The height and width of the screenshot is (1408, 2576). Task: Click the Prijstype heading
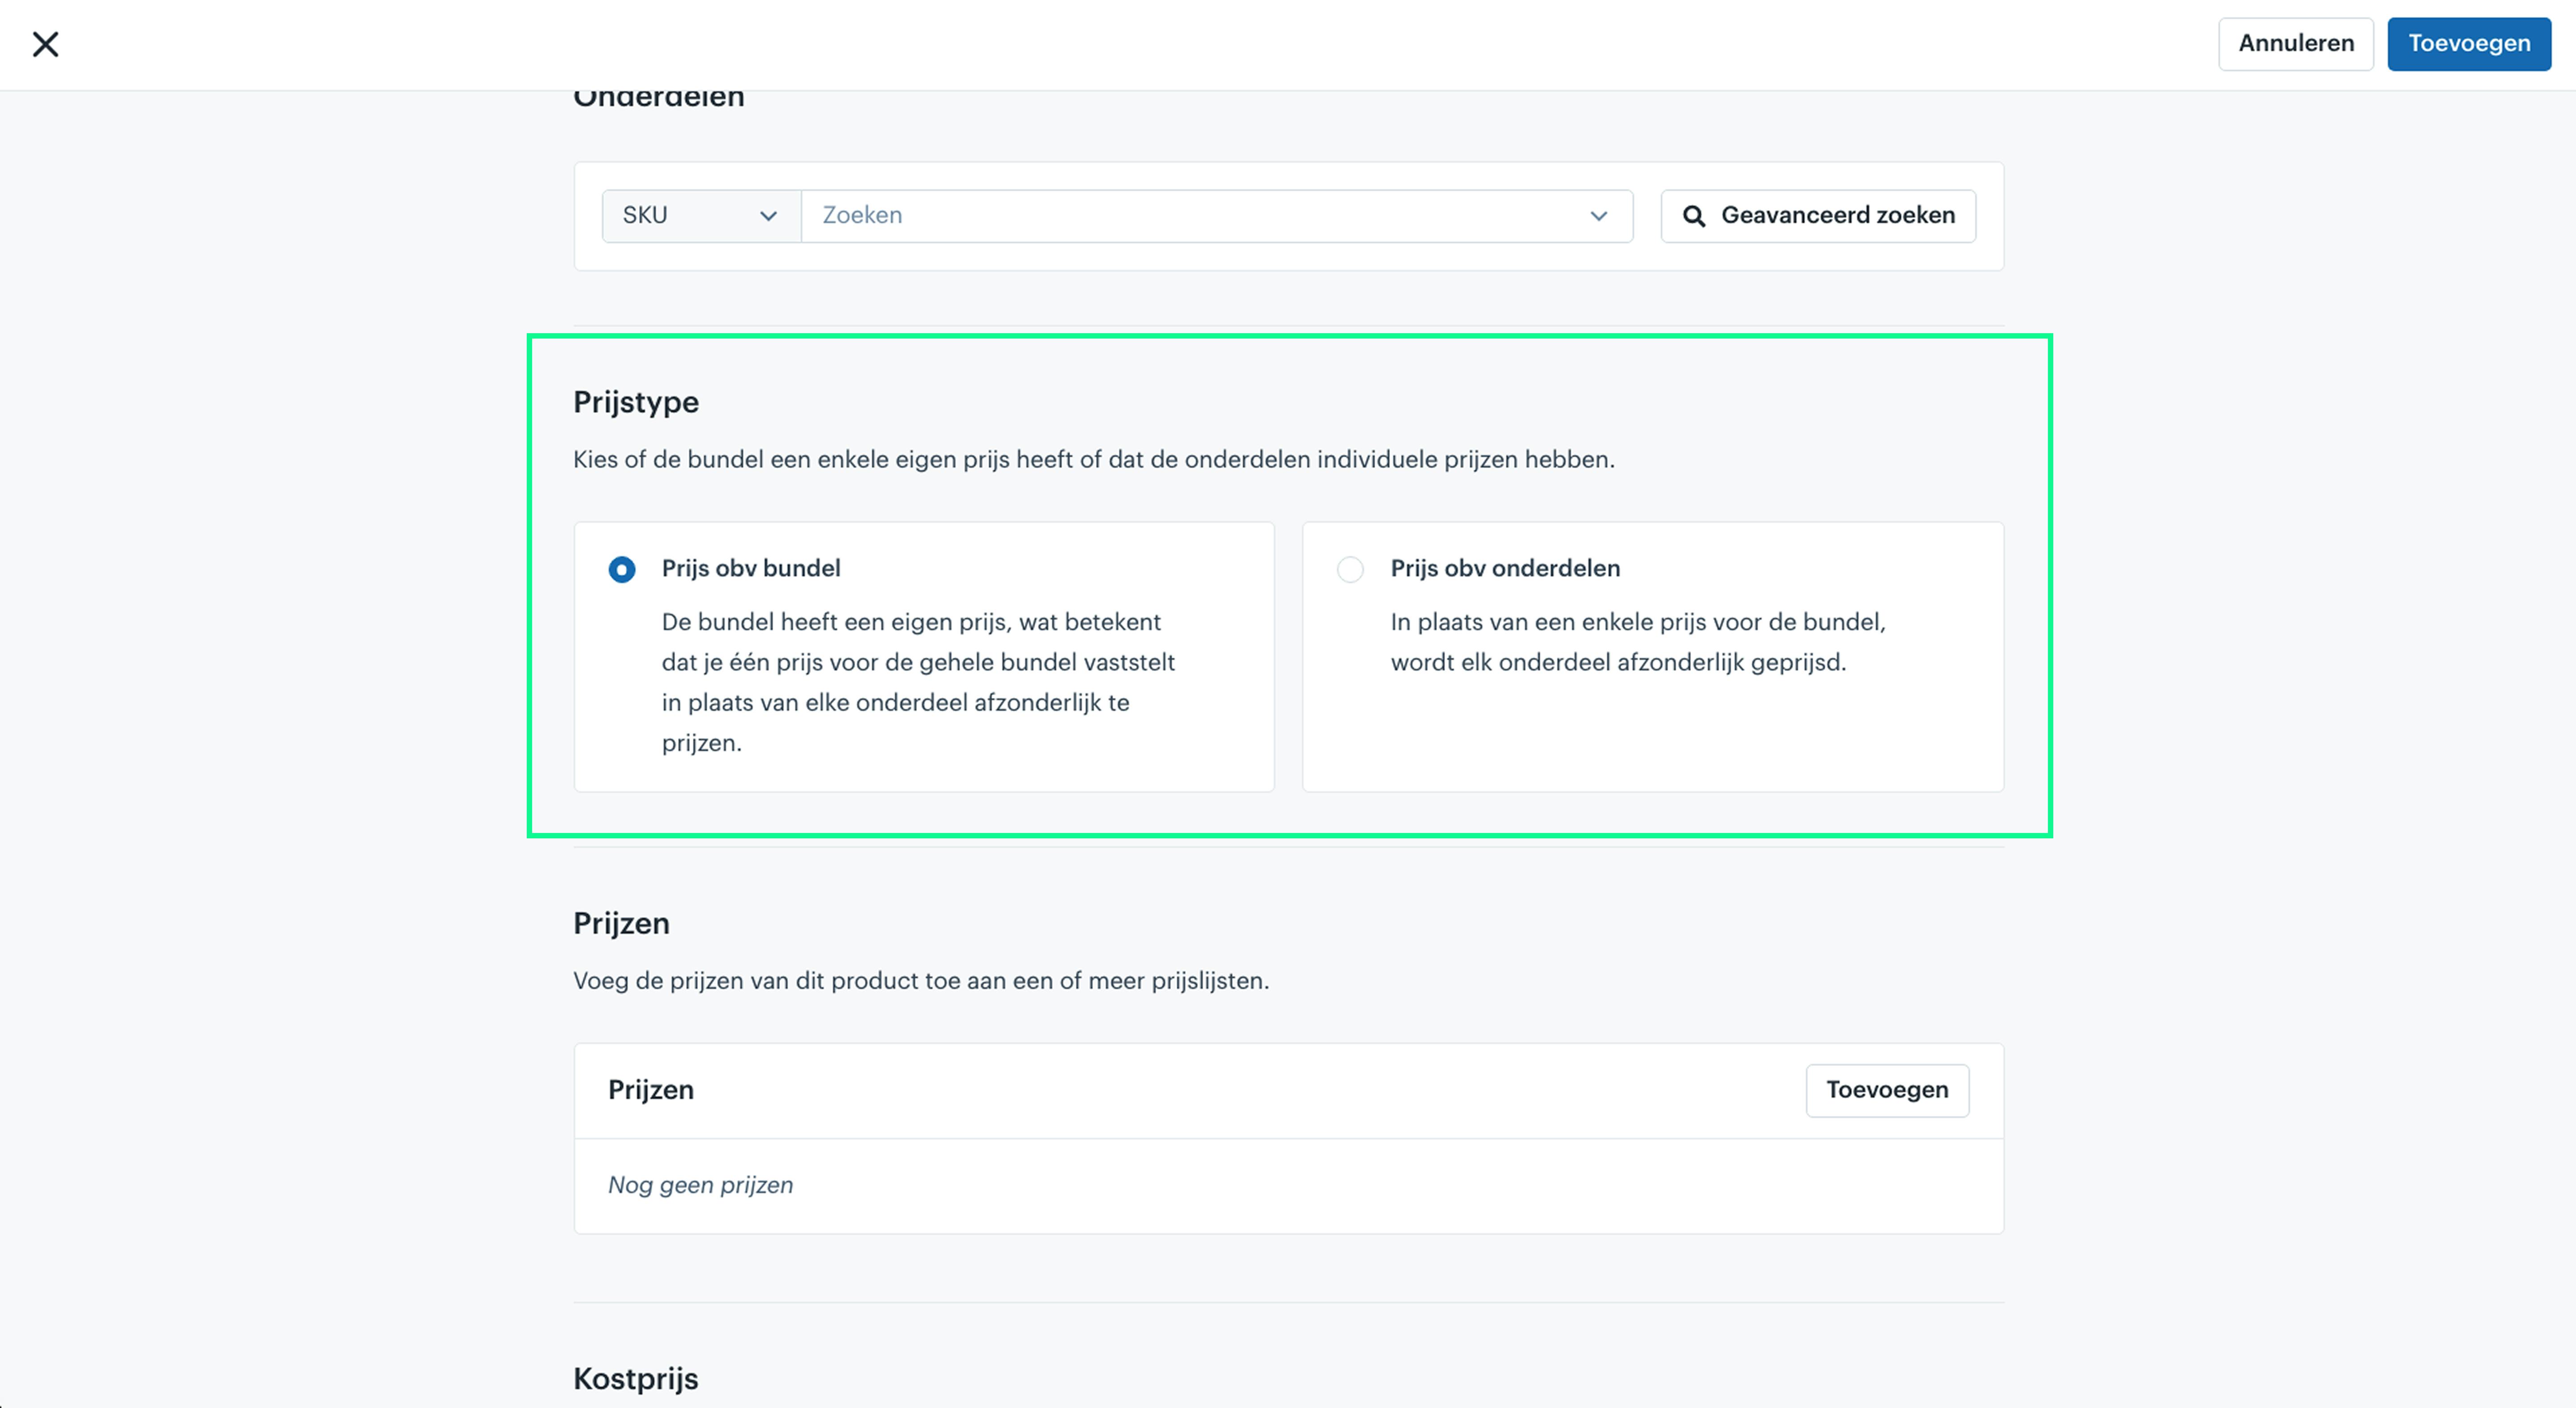[x=636, y=402]
